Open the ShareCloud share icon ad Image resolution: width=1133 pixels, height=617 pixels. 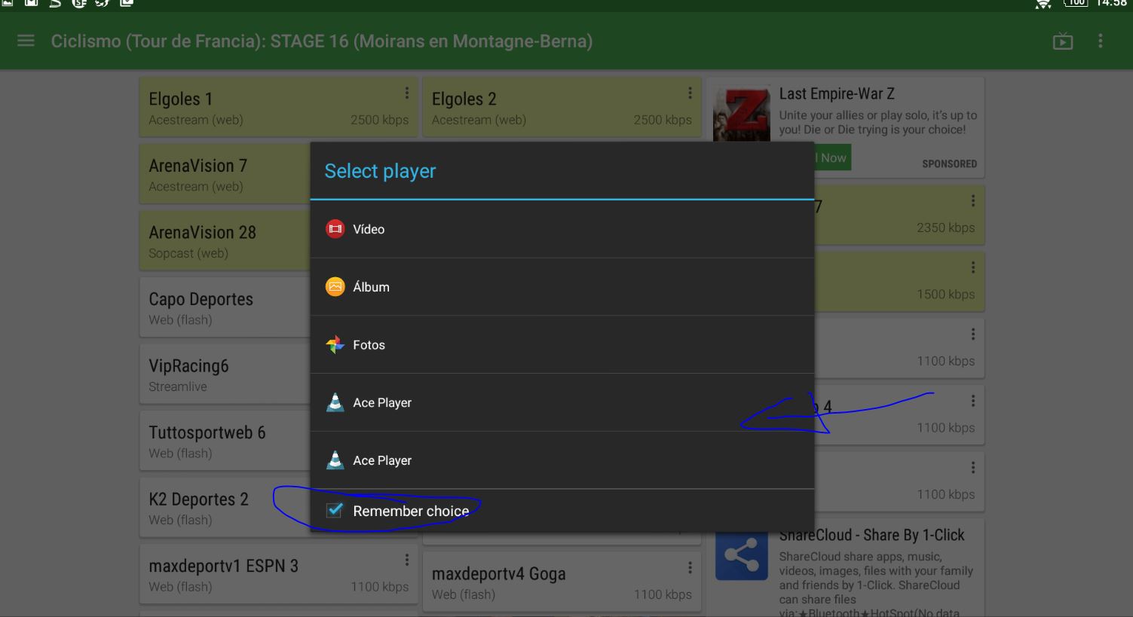742,556
